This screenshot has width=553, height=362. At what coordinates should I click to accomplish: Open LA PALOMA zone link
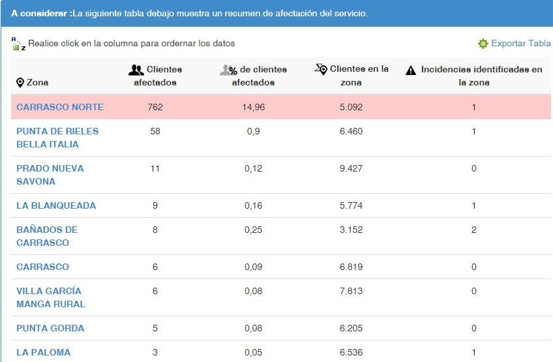[x=43, y=352]
